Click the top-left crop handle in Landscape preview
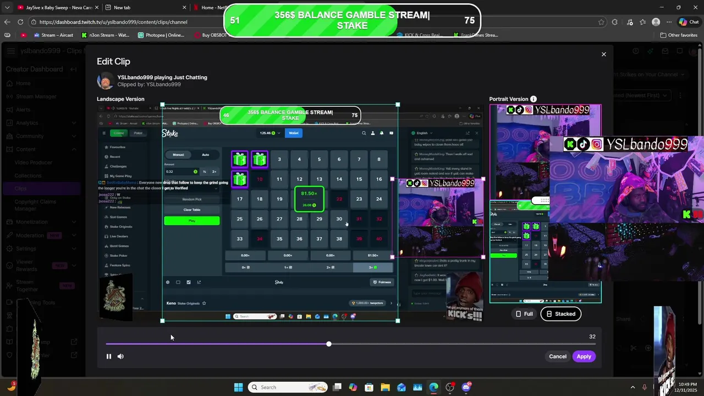This screenshot has height=396, width=704. click(x=162, y=105)
